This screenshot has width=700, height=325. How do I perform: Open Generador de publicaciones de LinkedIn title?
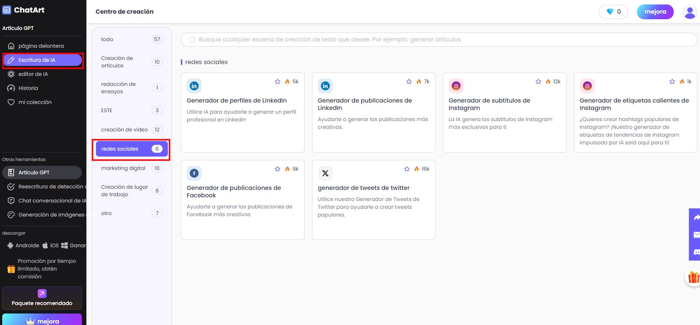pyautogui.click(x=365, y=104)
